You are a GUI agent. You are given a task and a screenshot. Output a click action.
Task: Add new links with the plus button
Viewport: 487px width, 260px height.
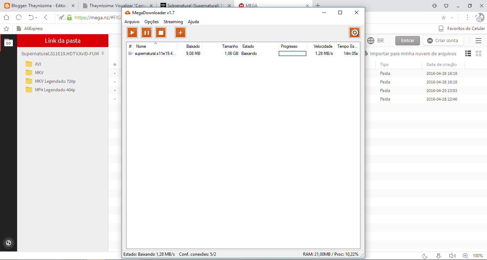(180, 32)
